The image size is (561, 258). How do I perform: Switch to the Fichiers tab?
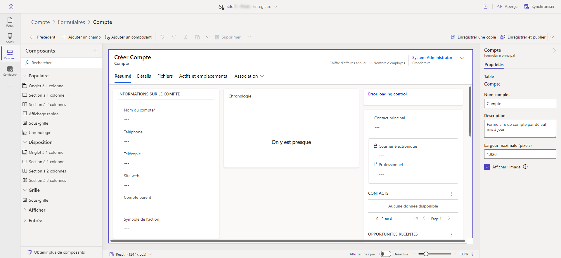pyautogui.click(x=165, y=76)
